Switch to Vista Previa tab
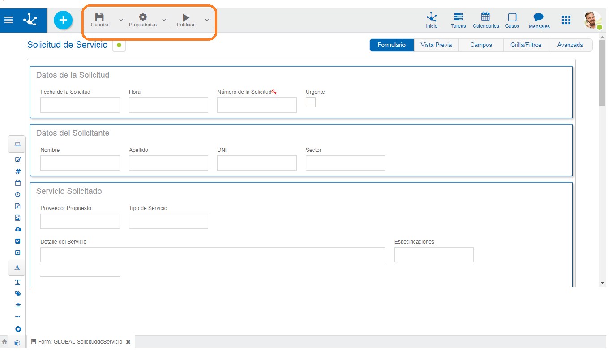This screenshot has height=353, width=612. tap(437, 45)
